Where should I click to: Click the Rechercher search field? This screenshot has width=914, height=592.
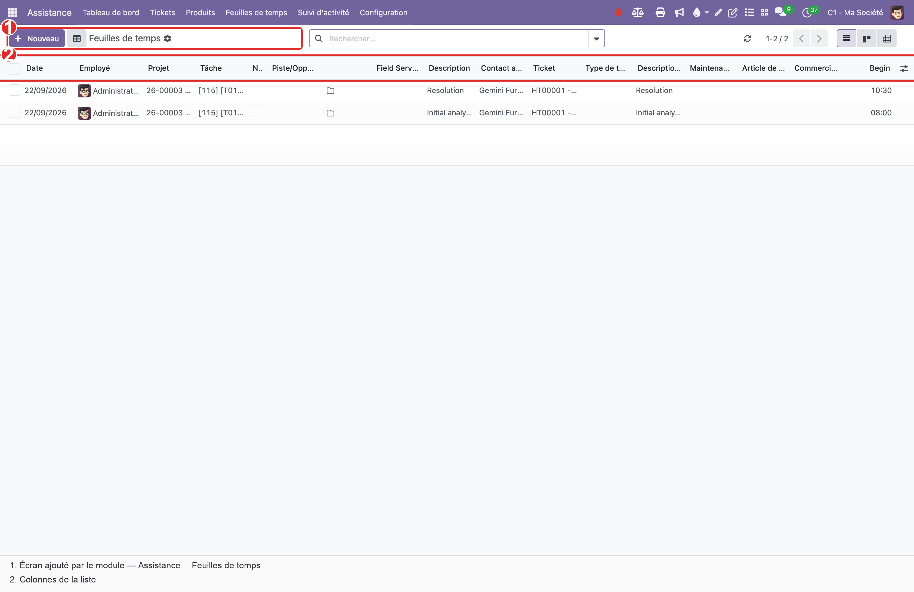(457, 38)
